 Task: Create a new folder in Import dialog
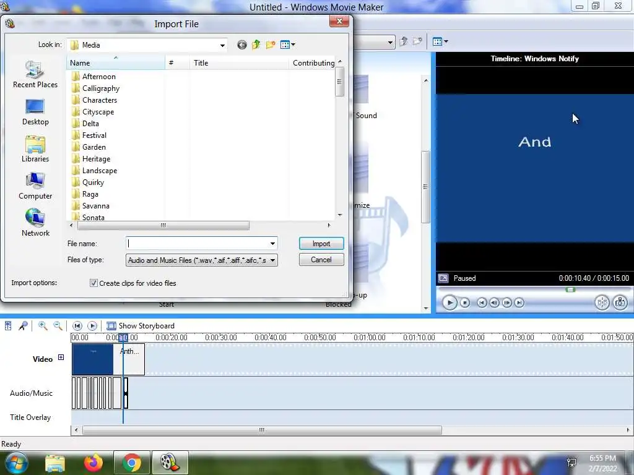(x=271, y=45)
